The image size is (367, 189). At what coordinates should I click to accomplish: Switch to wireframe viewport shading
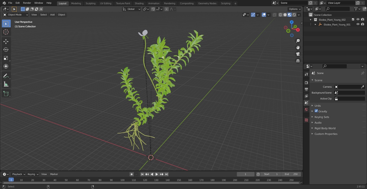coord(280,15)
